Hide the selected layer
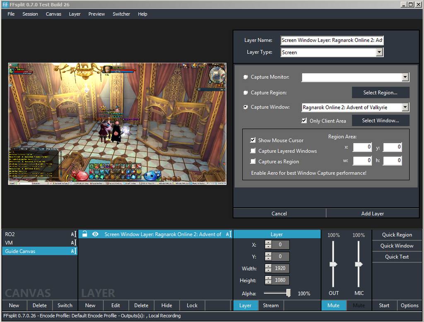 tap(166, 305)
